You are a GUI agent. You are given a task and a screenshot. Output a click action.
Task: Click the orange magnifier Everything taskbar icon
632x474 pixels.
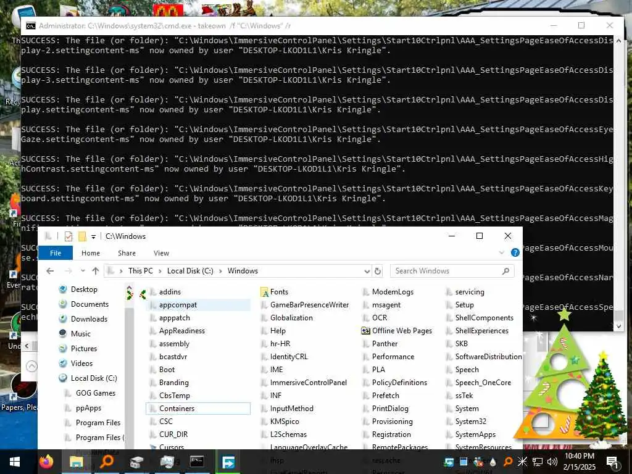pyautogui.click(x=106, y=462)
